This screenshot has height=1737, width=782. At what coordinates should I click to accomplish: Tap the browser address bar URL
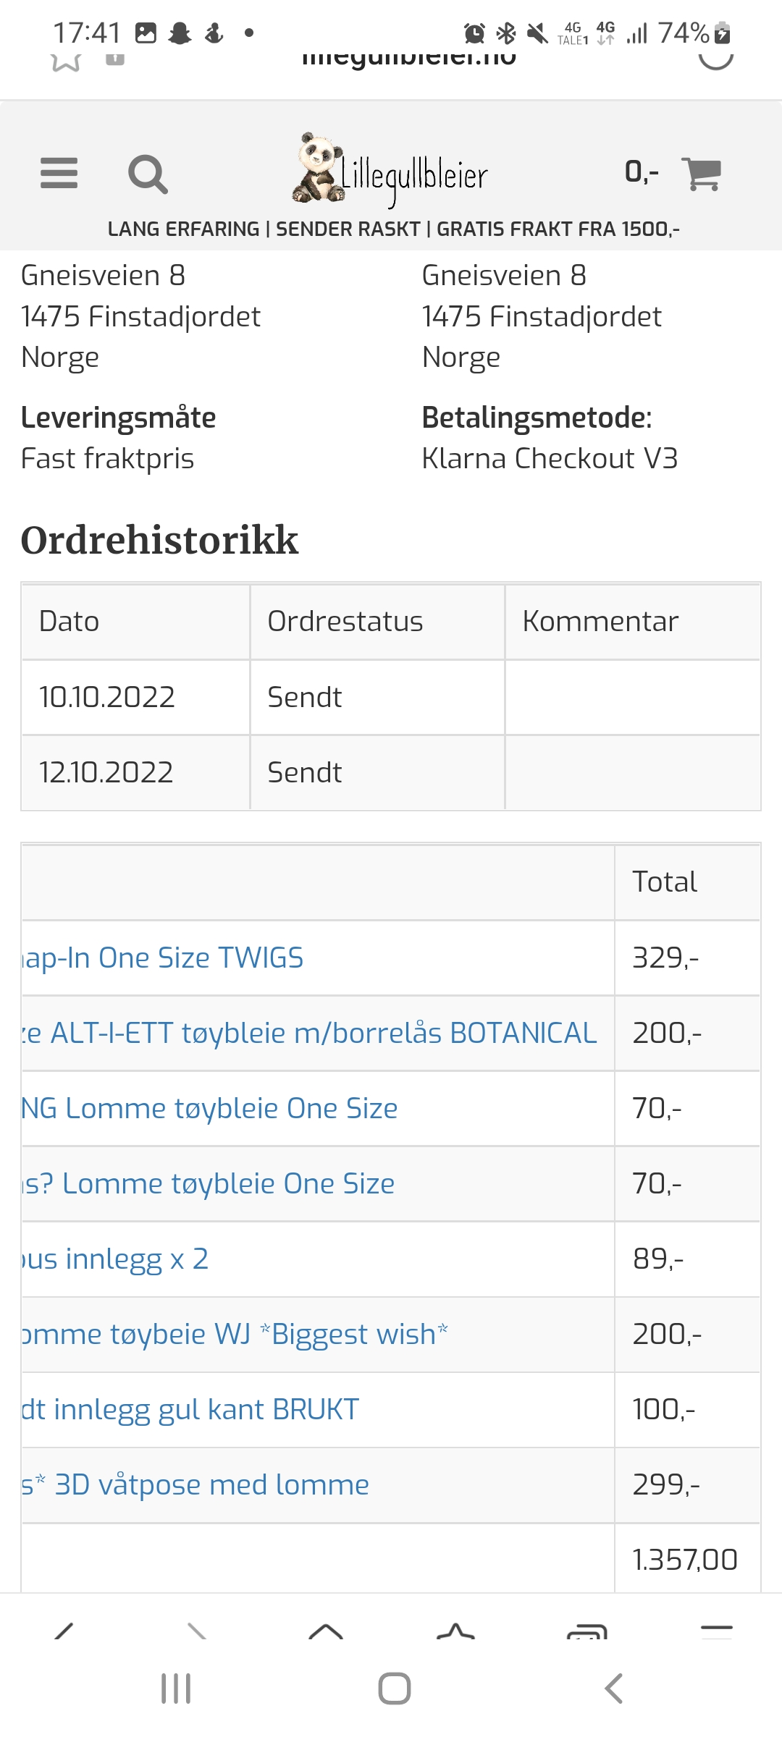(x=409, y=58)
